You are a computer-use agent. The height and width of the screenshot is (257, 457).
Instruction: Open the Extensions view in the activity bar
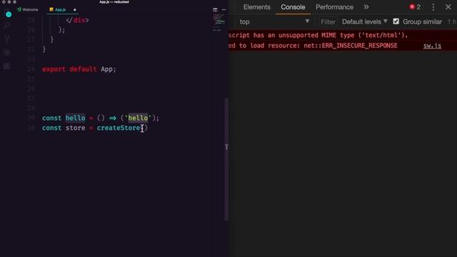pyautogui.click(x=7, y=66)
